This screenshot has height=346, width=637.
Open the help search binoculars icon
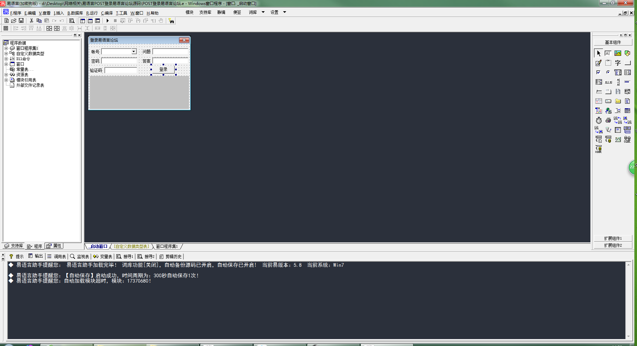coord(171,21)
